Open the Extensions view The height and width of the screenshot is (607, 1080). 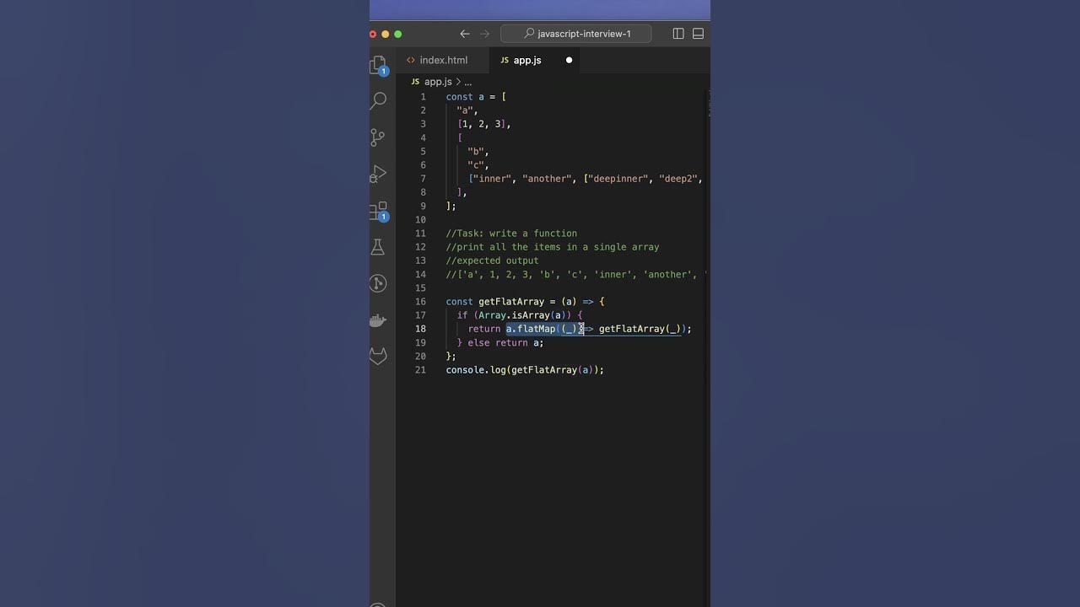[x=379, y=211]
